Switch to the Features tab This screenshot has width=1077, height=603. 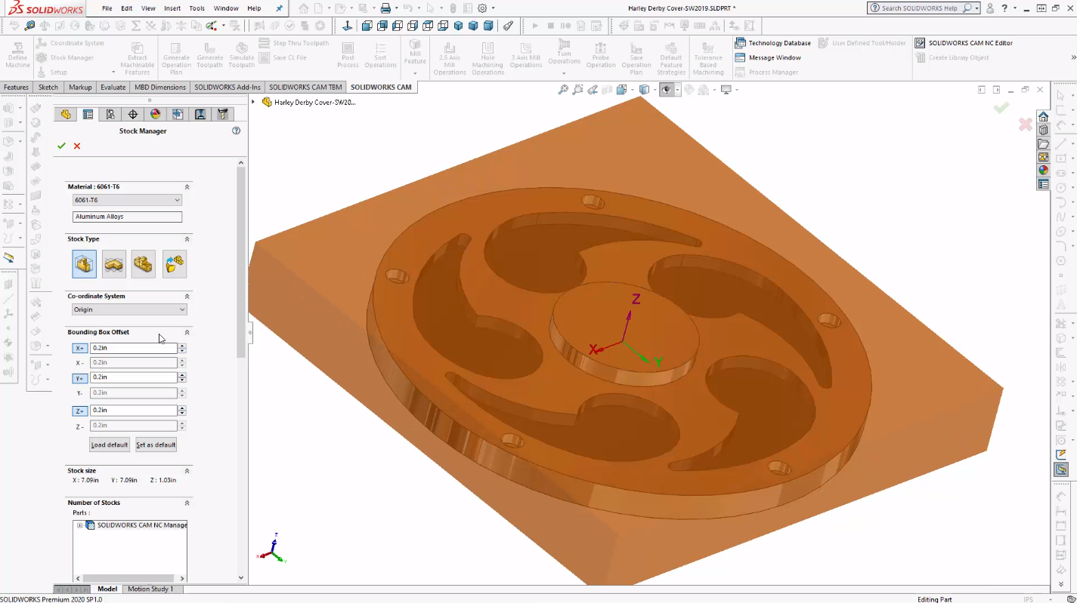(x=16, y=87)
